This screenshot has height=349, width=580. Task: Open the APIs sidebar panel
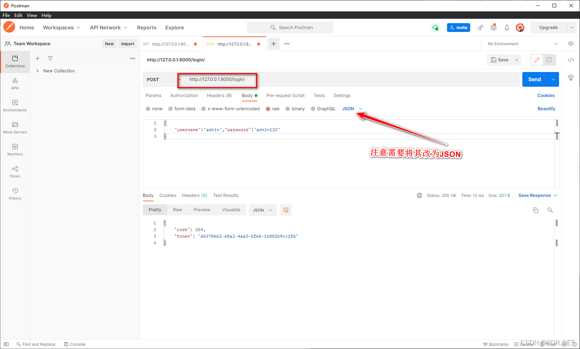(15, 84)
